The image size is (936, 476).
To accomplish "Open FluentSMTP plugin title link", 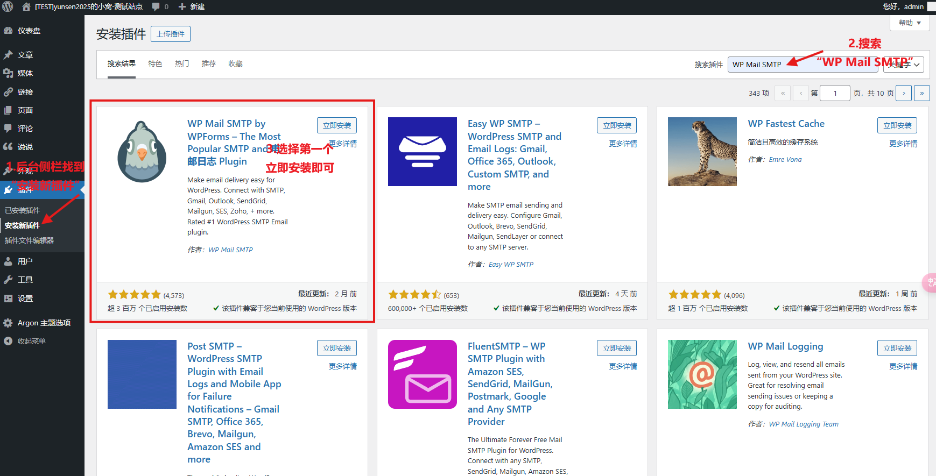I will (x=510, y=384).
